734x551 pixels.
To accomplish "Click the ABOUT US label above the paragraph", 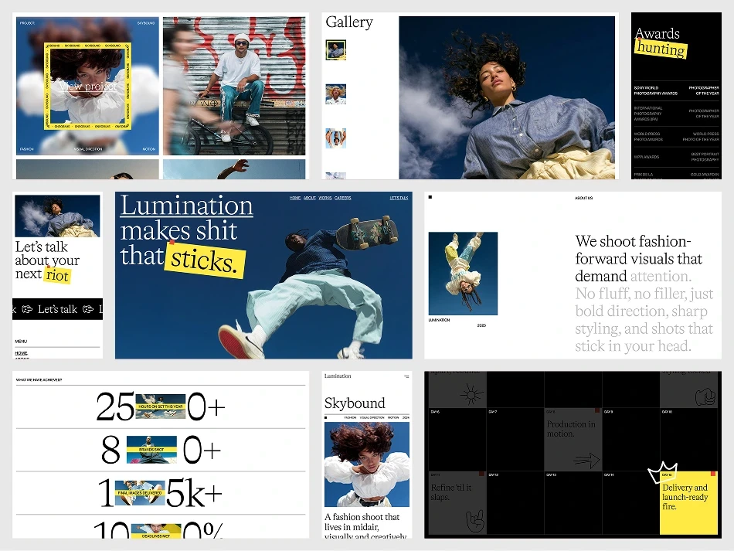I will click(x=583, y=198).
